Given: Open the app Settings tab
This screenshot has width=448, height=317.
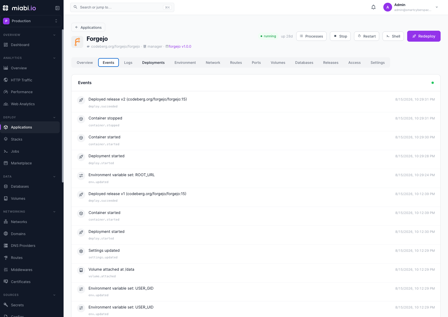Looking at the screenshot, I should (378, 62).
